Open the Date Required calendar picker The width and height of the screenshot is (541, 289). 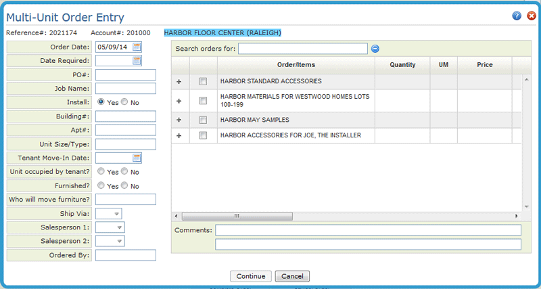click(x=137, y=61)
